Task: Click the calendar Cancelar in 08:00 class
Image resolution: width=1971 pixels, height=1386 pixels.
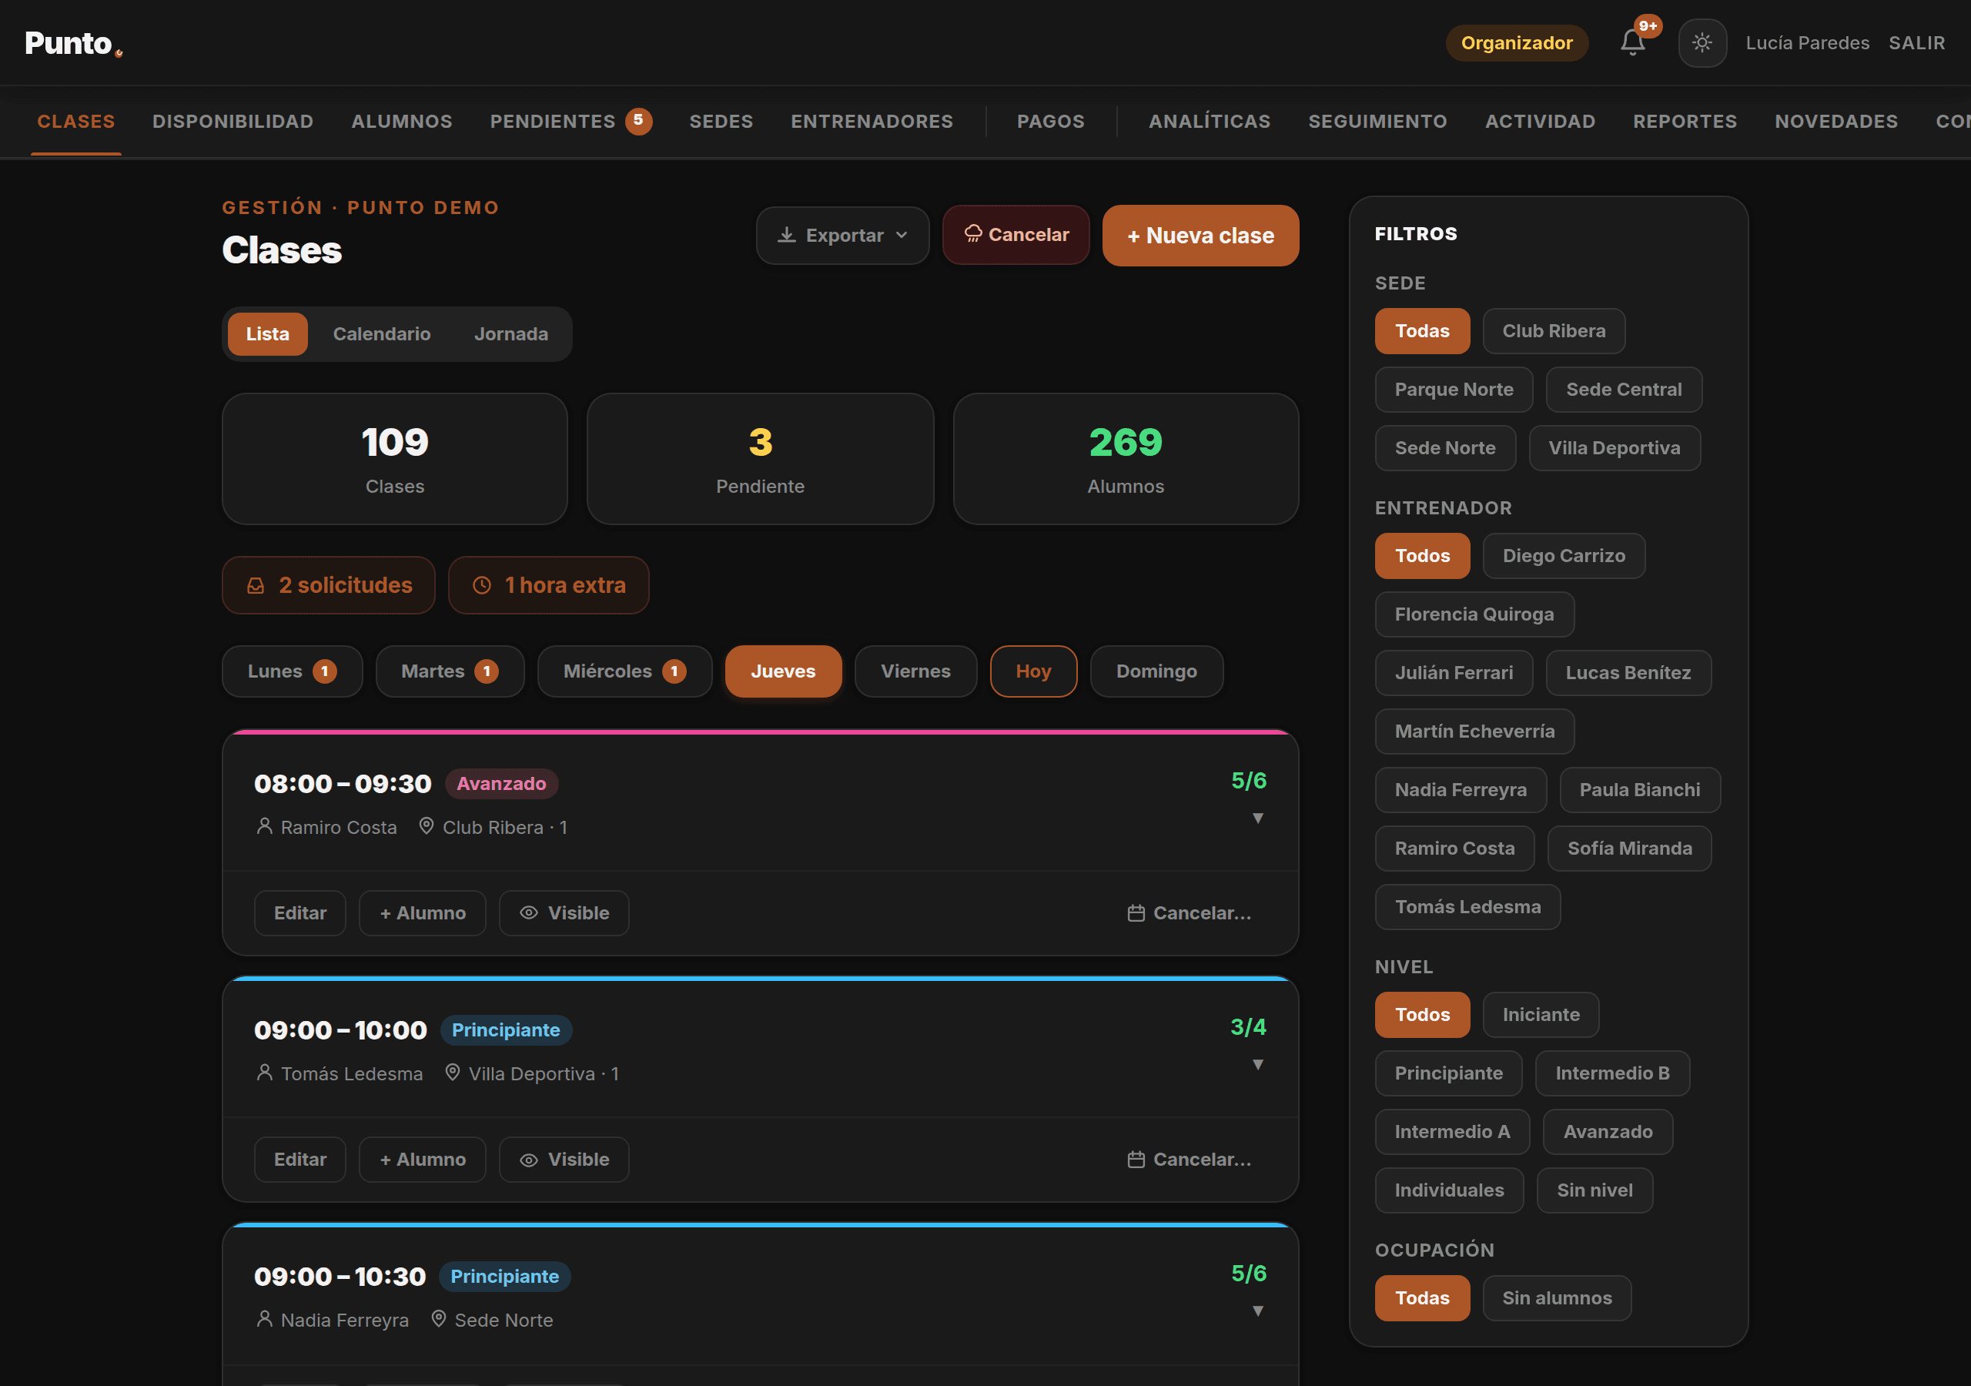Action: click(x=1190, y=913)
